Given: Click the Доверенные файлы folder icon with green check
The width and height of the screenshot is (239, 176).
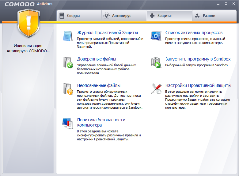Looking at the screenshot, I should click(68, 62).
